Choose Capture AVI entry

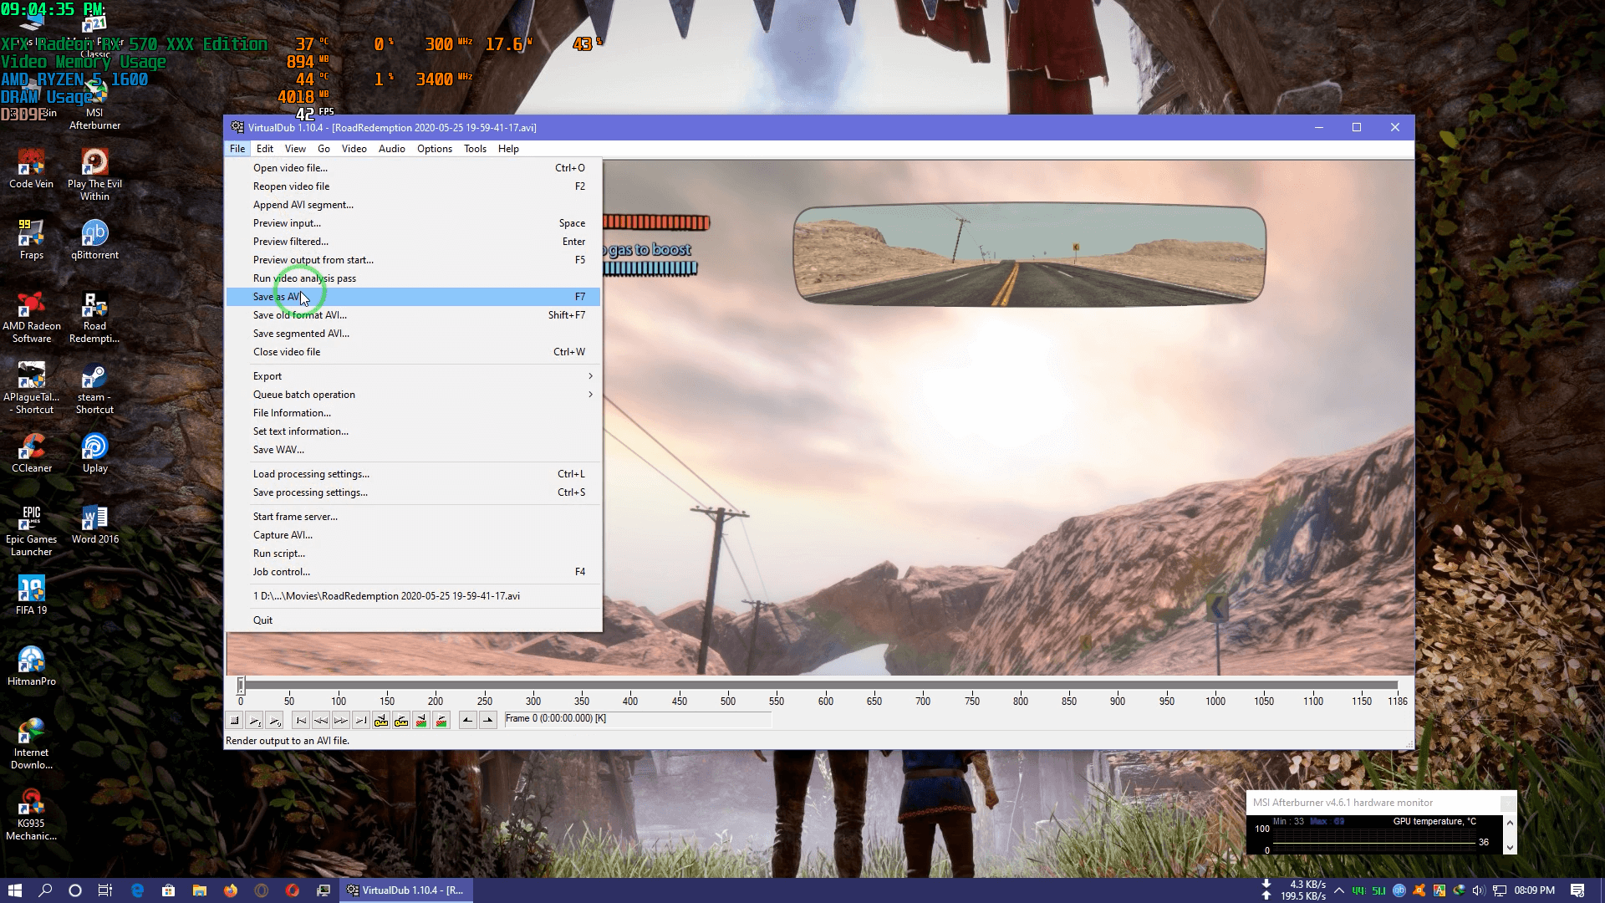(413, 535)
